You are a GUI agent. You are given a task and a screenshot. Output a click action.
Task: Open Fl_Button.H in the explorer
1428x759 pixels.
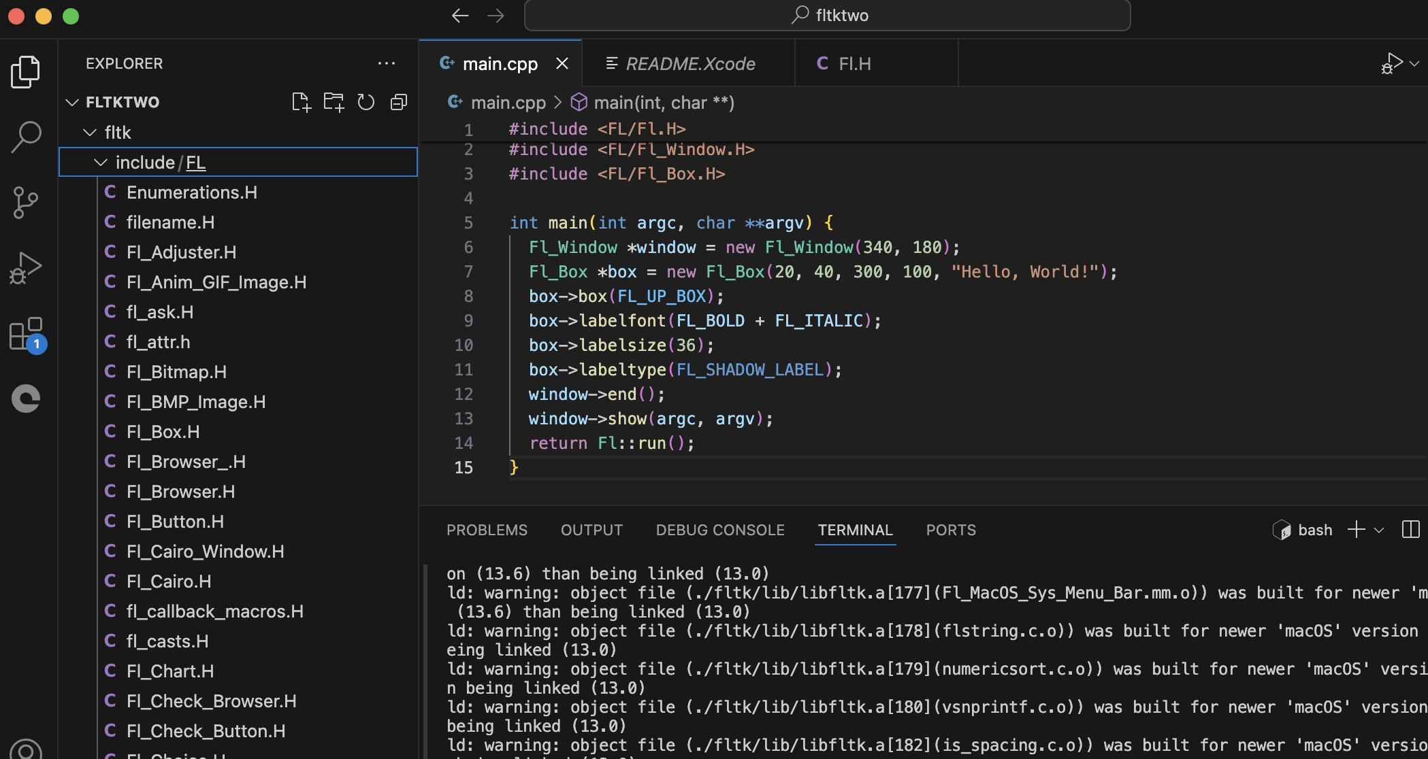238,522
